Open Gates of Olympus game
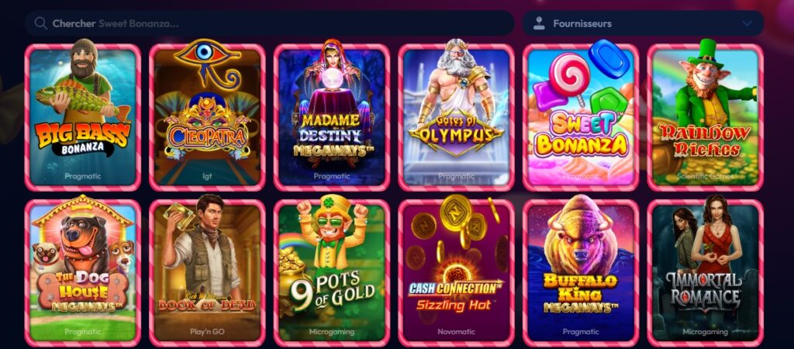Image resolution: width=794 pixels, height=349 pixels. tap(456, 118)
